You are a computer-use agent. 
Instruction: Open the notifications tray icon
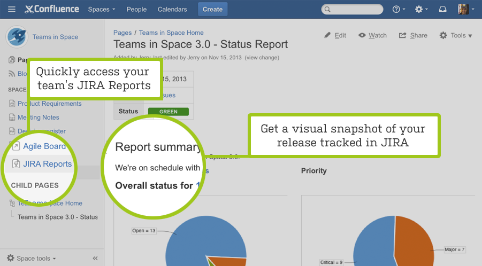(x=442, y=9)
